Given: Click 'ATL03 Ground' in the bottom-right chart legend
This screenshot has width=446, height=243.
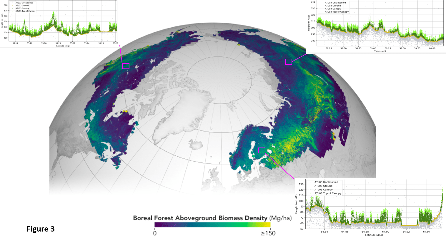Looking at the screenshot, I should point(323,186).
